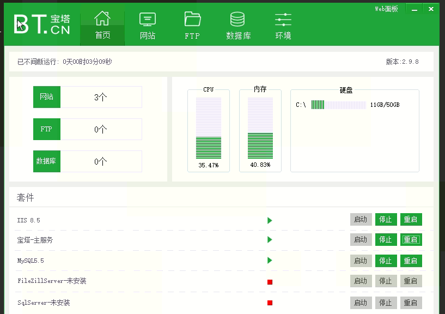The image size is (445, 314).
Task: Click the 版本:2.9.8 version text
Action: tap(402, 62)
